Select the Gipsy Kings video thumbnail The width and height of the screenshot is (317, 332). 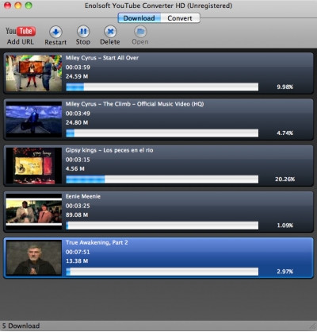(34, 166)
